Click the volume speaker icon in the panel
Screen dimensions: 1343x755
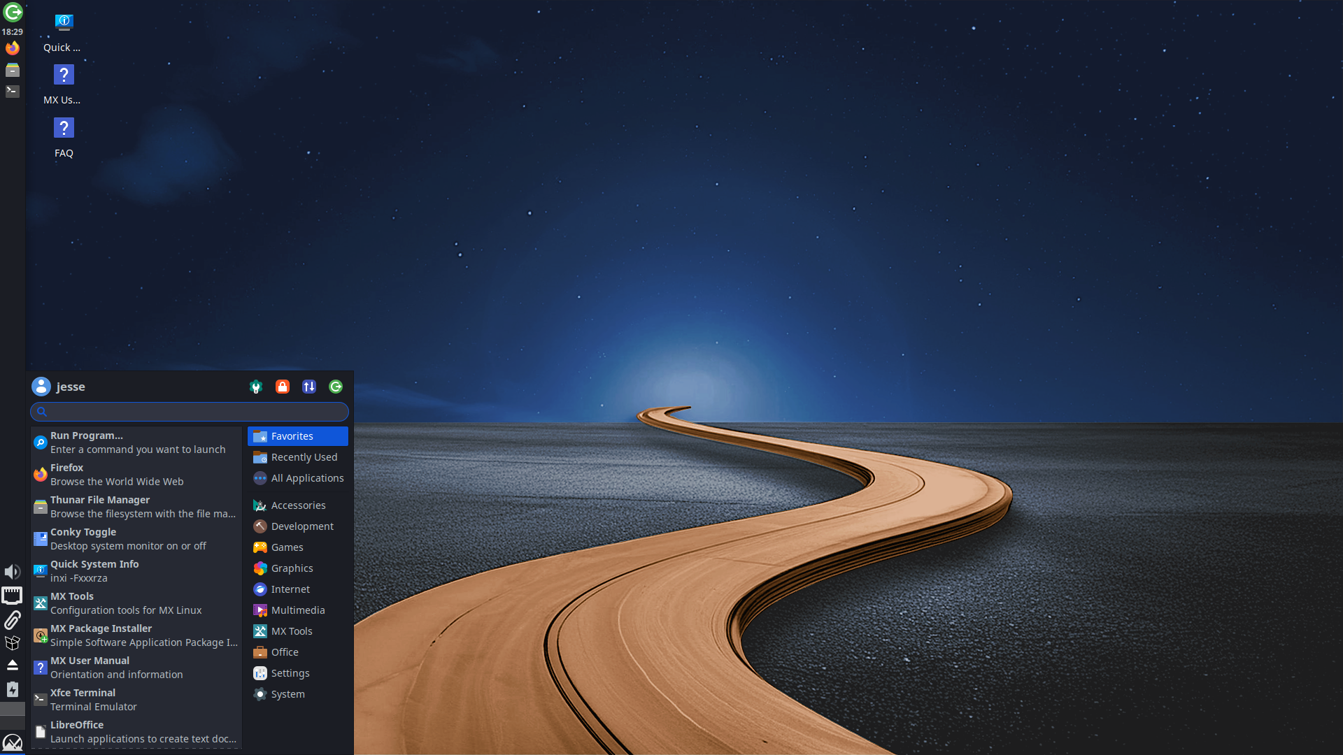coord(13,572)
